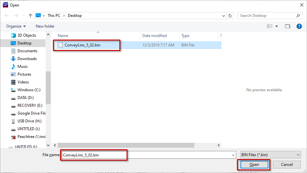Screen dimensions: 307x173
Task: Open the view options dropdown arrow
Action: 276,26
